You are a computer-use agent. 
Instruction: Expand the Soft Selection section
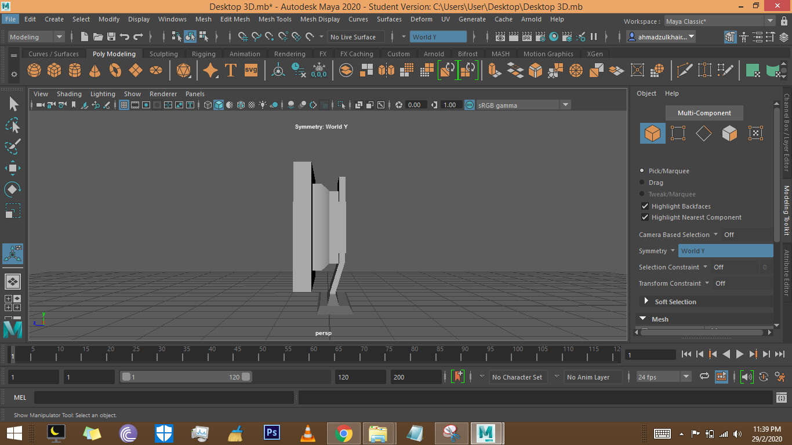coord(646,302)
